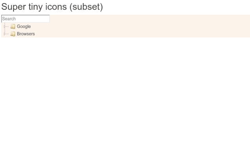Screen dimensions: 250x150
Task: Click the Google folder icon
Action: 13,27
